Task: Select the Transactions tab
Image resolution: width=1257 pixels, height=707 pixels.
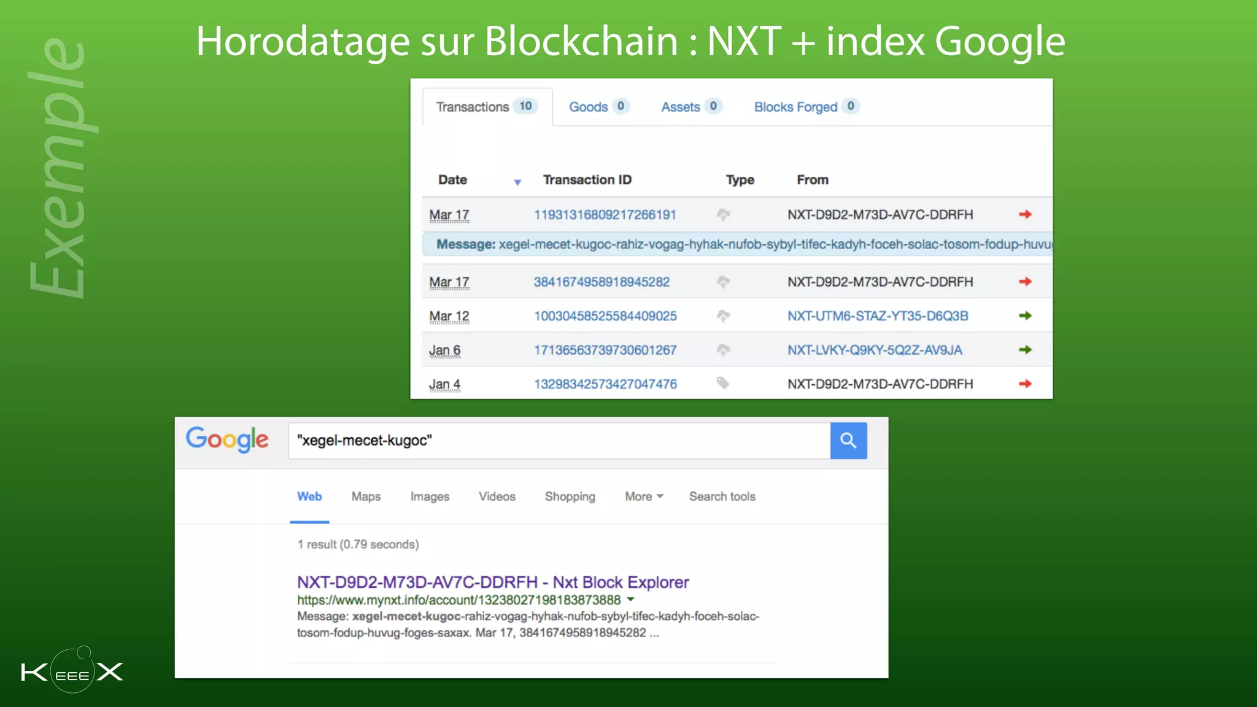Action: 487,107
